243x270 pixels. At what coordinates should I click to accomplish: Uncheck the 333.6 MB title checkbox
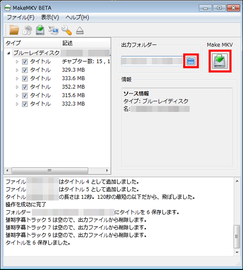pyautogui.click(x=25, y=78)
